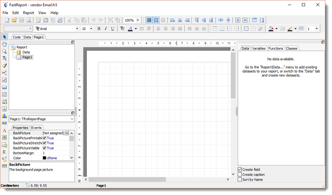Image resolution: width=332 pixels, height=195 pixels.
Task: Switch to the Variables tab
Action: (259, 48)
